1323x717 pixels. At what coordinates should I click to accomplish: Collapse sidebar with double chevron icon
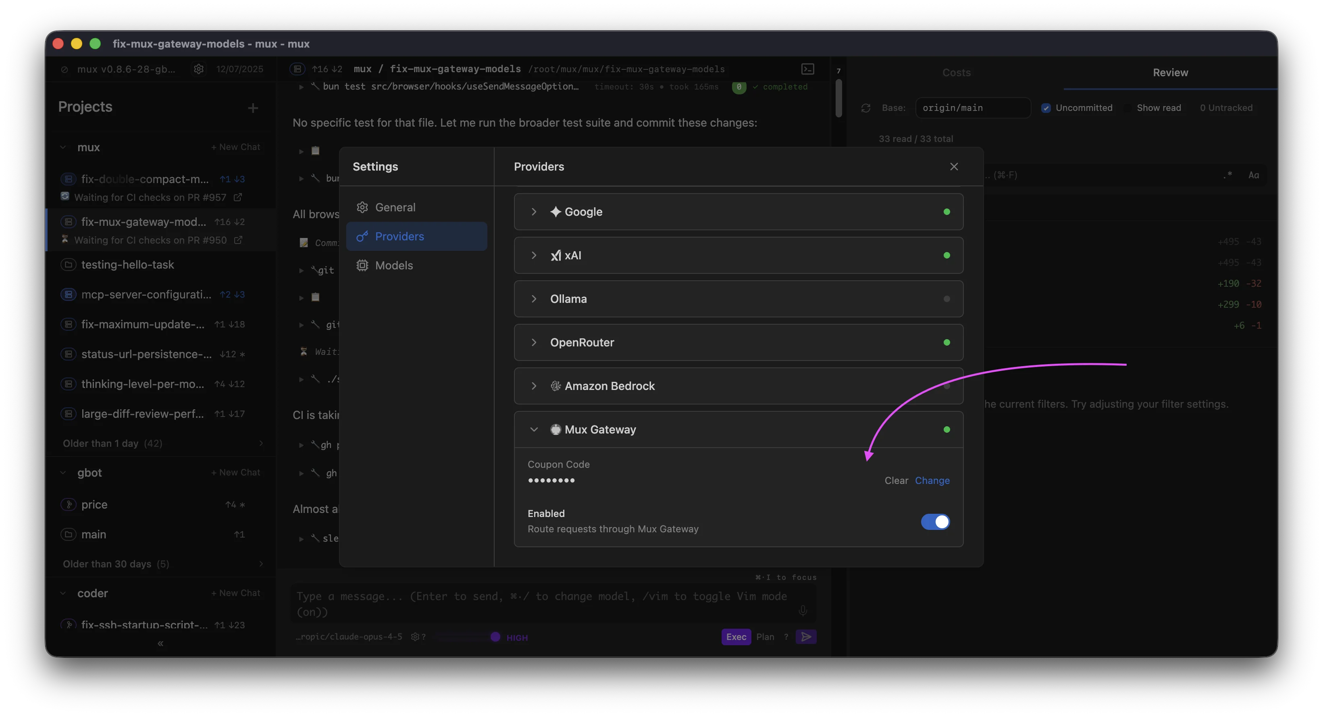coord(160,643)
